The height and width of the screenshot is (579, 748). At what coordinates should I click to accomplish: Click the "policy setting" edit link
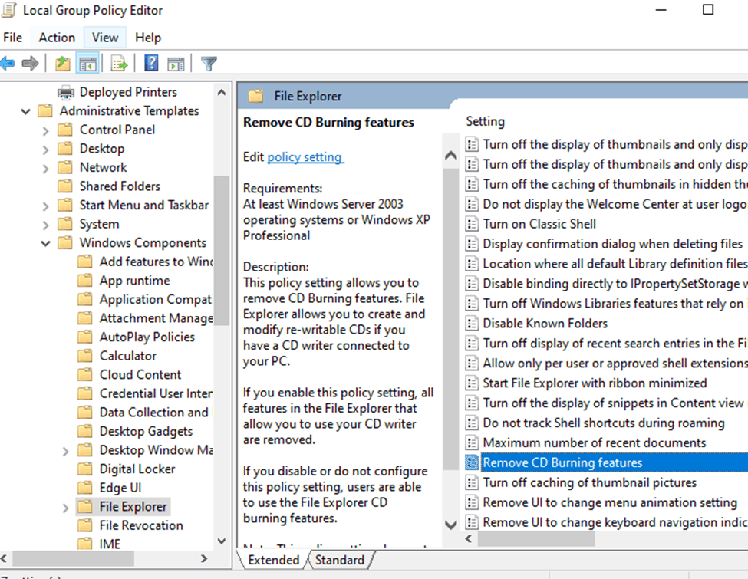pos(305,157)
